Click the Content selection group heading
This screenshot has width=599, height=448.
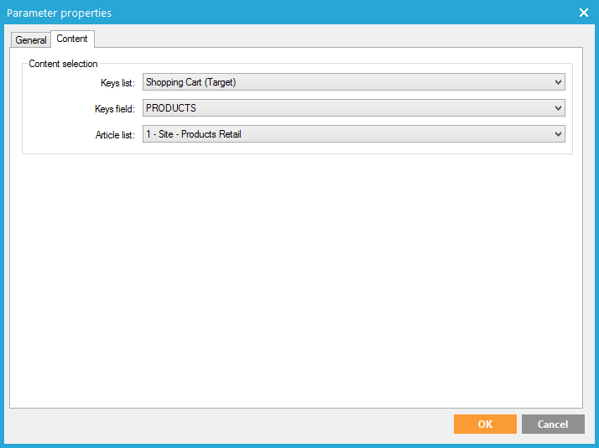point(63,64)
